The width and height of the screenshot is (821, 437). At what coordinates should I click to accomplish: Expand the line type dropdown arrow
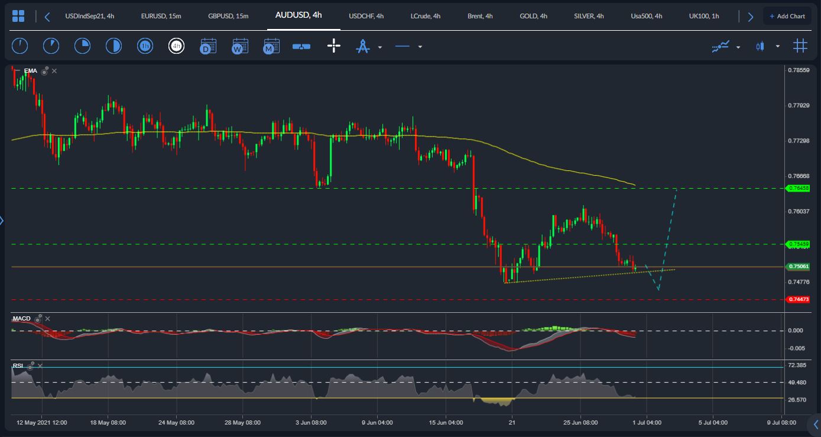pyautogui.click(x=420, y=47)
